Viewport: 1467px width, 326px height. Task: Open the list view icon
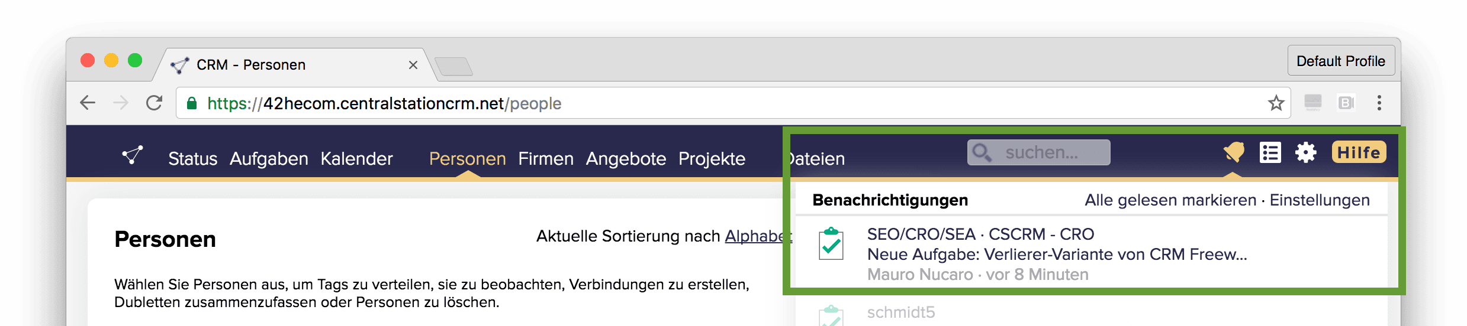point(1270,153)
